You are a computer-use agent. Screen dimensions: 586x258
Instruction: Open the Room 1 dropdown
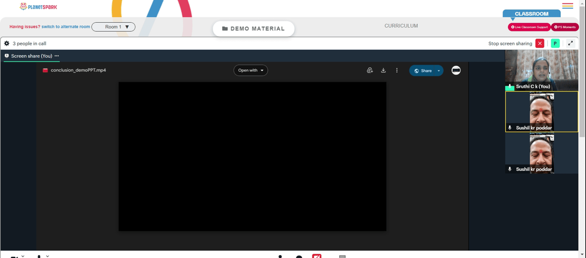point(113,27)
